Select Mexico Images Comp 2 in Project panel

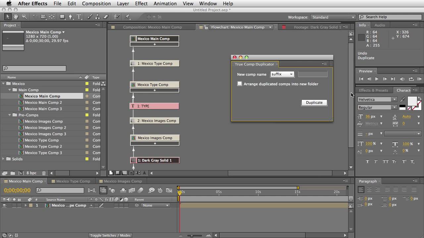[45, 128]
